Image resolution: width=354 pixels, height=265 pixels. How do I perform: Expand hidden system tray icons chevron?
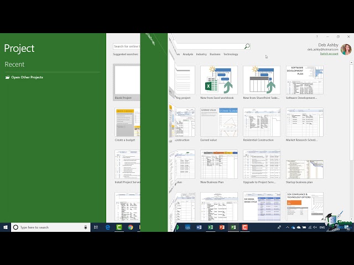(x=288, y=227)
